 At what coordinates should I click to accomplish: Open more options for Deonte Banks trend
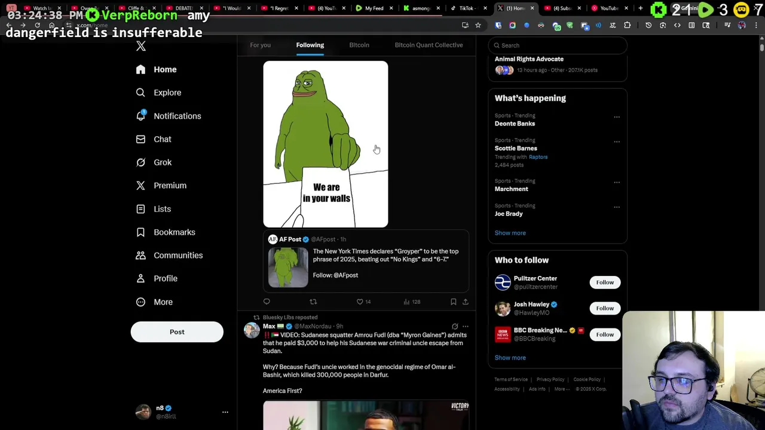coord(617,117)
